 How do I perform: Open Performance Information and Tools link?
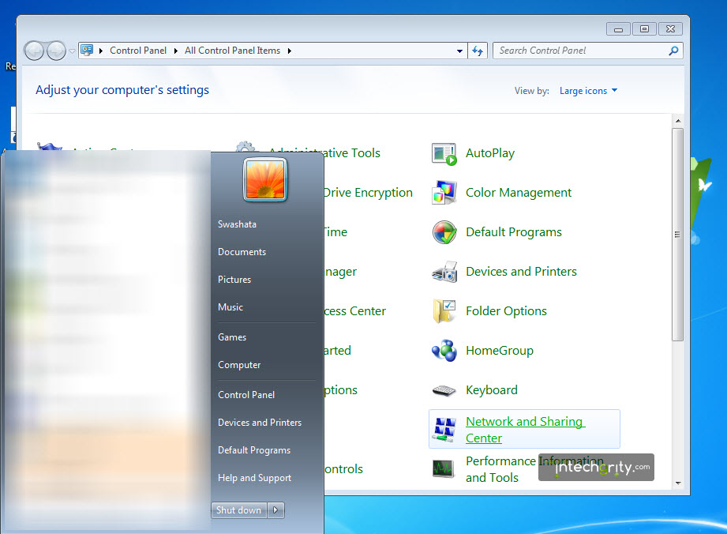(x=534, y=469)
